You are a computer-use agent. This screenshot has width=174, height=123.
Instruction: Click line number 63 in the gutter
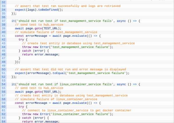(3, 117)
